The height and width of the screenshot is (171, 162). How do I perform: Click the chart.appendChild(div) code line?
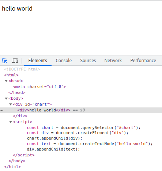pyautogui.click(x=54, y=138)
